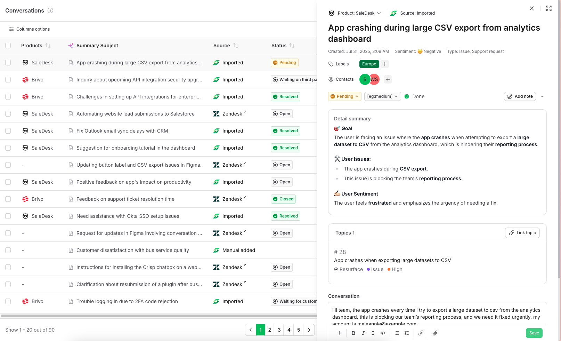Go to page 3 of conversations
This screenshot has width=561, height=341.
pos(279,330)
